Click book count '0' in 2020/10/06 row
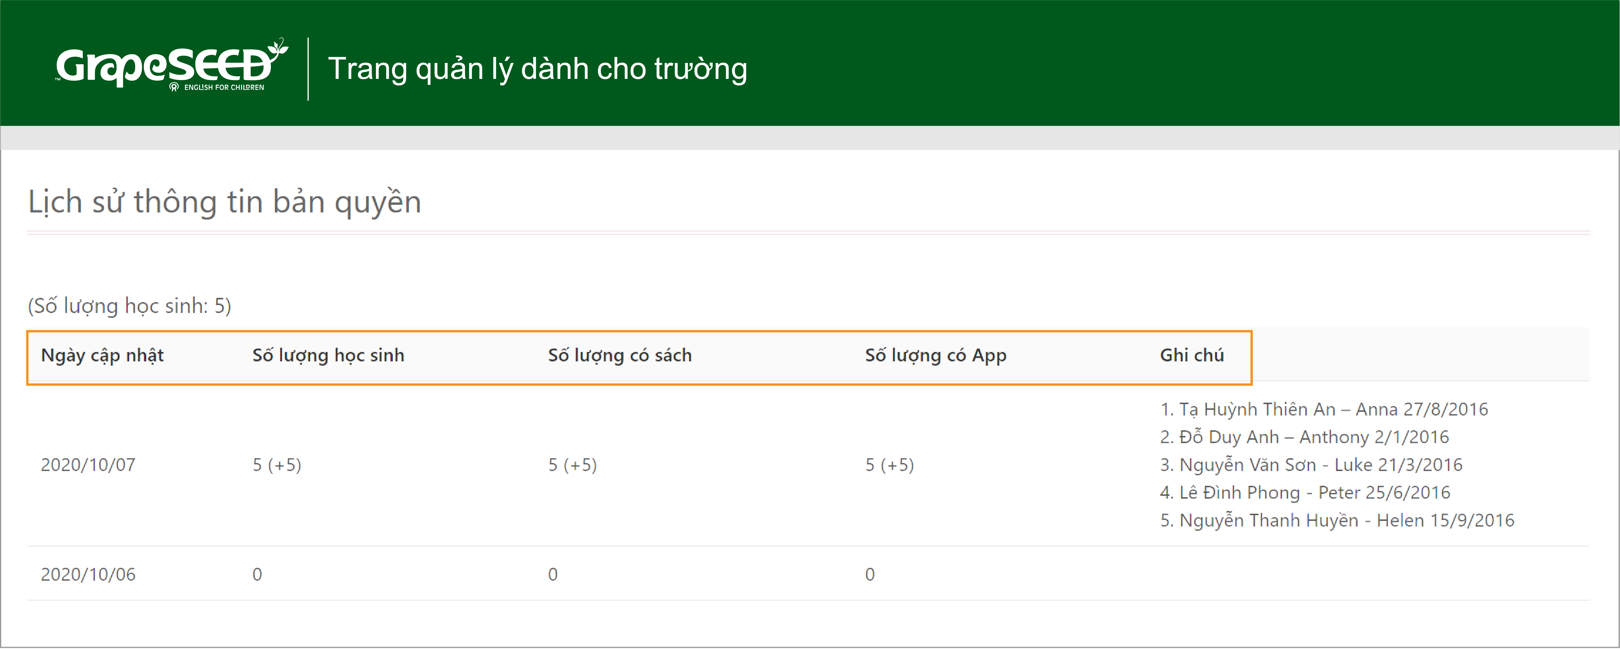This screenshot has width=1620, height=649. click(553, 574)
